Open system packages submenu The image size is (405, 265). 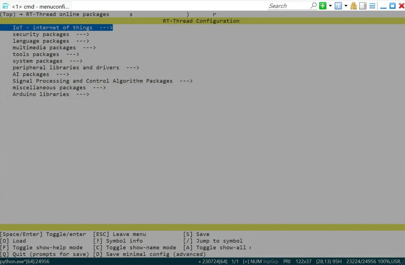tap(47, 61)
